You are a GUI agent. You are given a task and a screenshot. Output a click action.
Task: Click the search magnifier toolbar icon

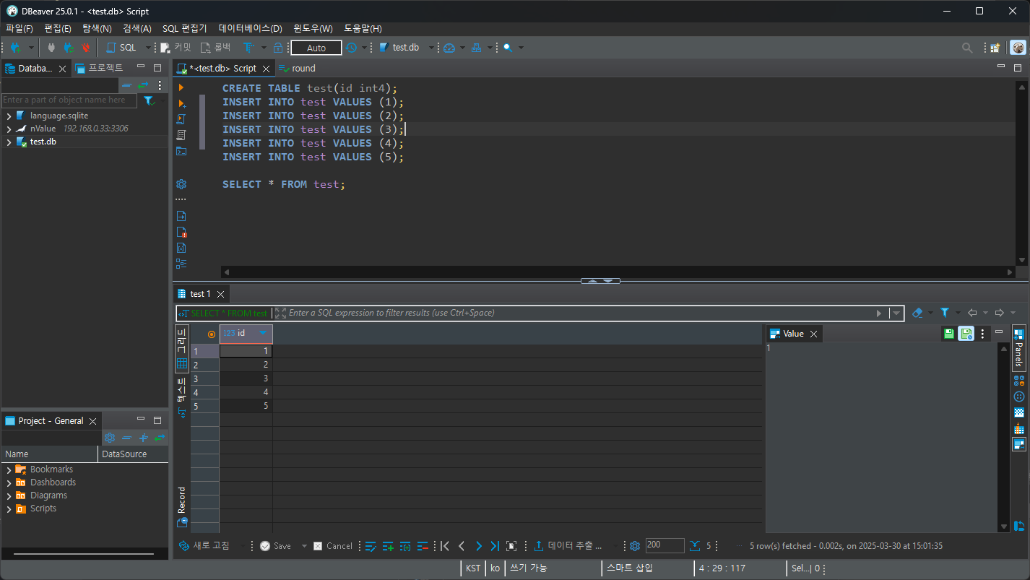508,48
